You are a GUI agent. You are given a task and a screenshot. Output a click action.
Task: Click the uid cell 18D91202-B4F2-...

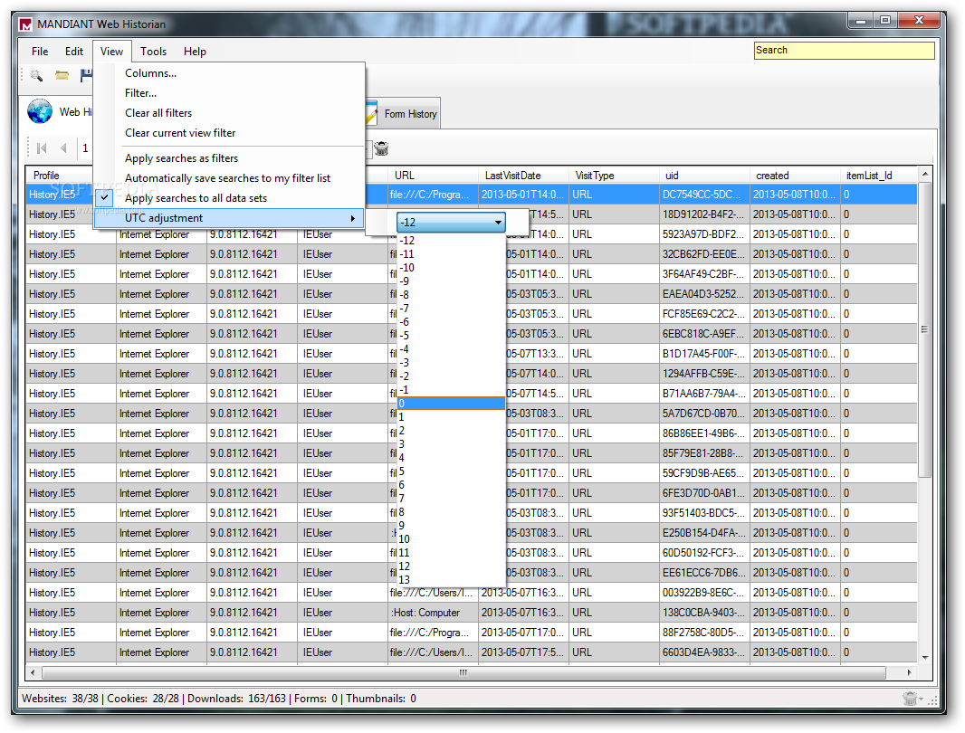pos(703,214)
